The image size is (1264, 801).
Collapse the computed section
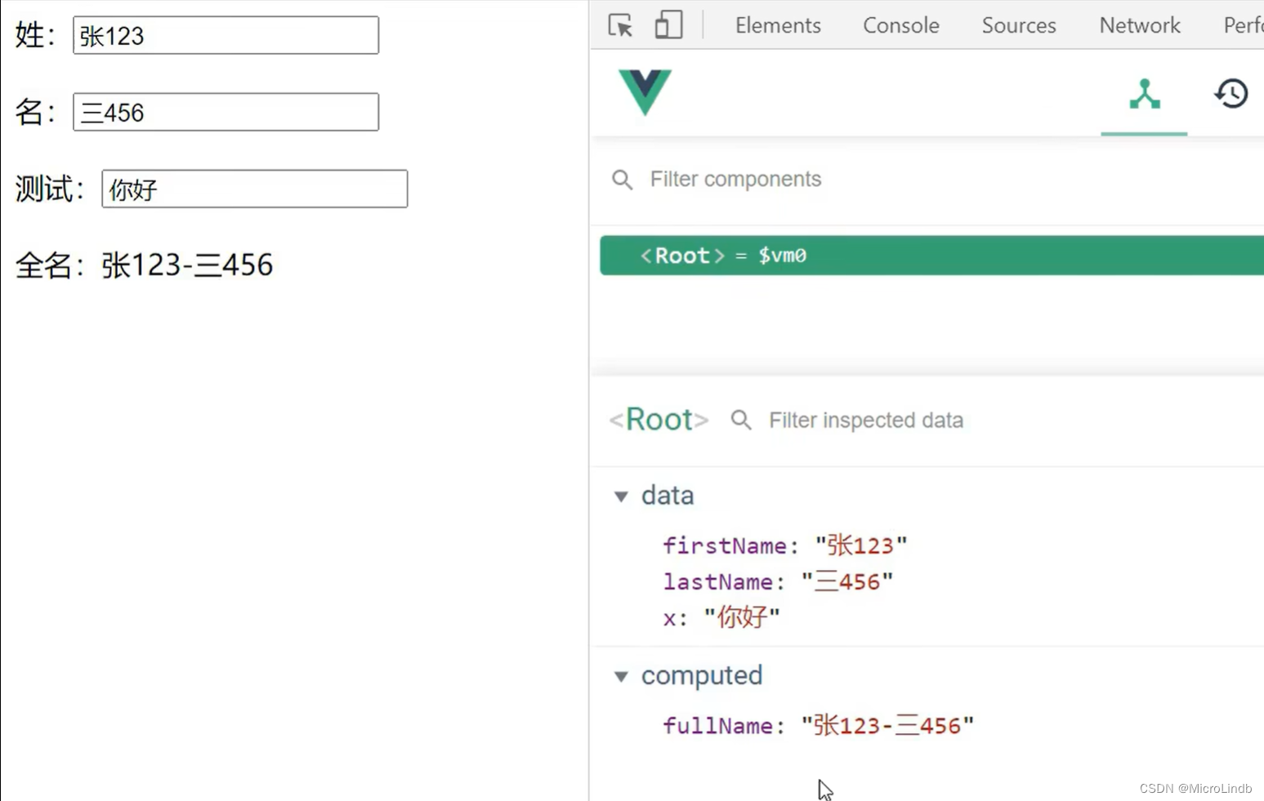(x=621, y=676)
